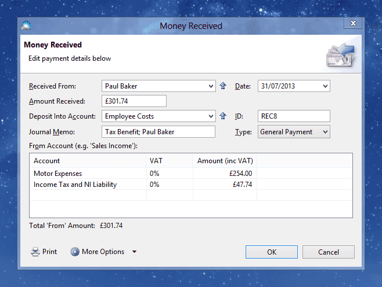Click VAT 0% in Motor Expenses row
Image resolution: width=382 pixels, height=287 pixels.
point(170,174)
